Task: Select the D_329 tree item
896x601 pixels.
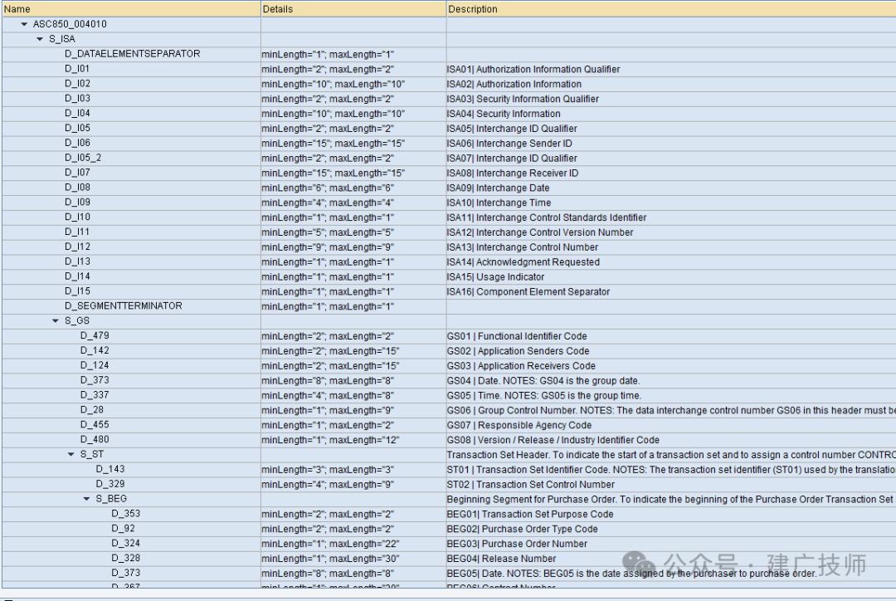Action: (x=110, y=484)
